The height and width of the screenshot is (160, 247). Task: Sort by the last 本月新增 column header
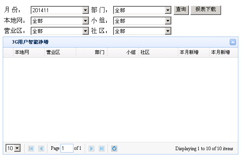[224, 52]
